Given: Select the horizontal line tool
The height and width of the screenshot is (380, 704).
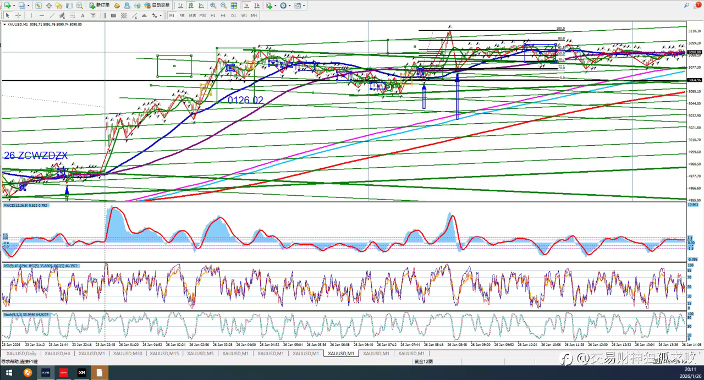Looking at the screenshot, I should coord(42,15).
